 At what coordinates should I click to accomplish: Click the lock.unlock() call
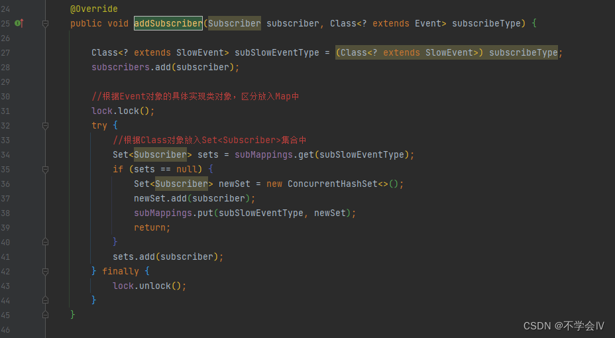click(x=149, y=286)
